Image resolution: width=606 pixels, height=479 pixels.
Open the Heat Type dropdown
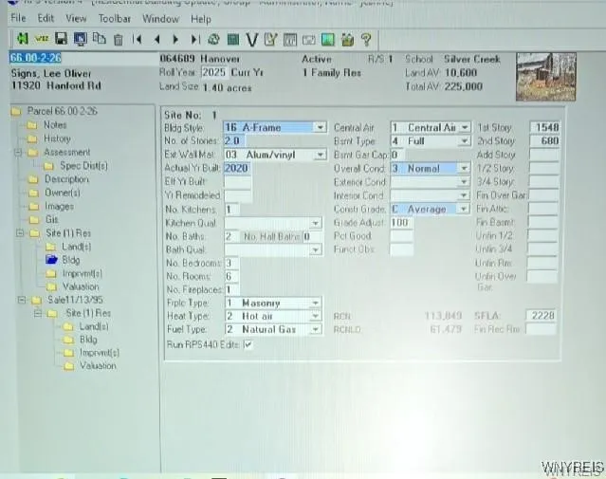pyautogui.click(x=314, y=316)
